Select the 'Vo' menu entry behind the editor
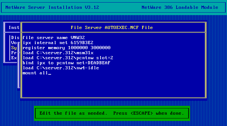Screen dimensions: 227x126 (x=14, y=43)
